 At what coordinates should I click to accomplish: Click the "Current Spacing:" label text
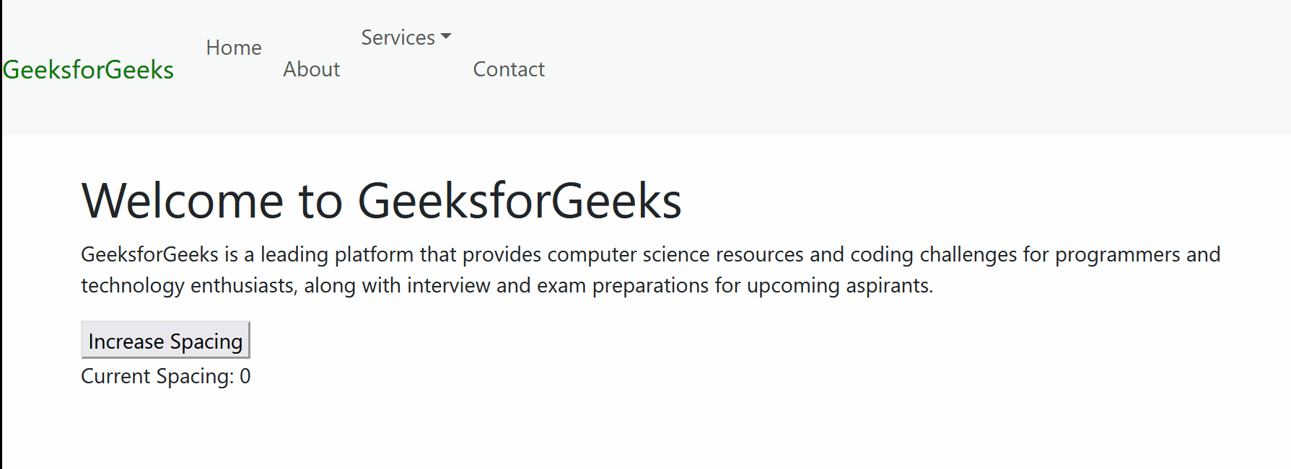(x=157, y=376)
